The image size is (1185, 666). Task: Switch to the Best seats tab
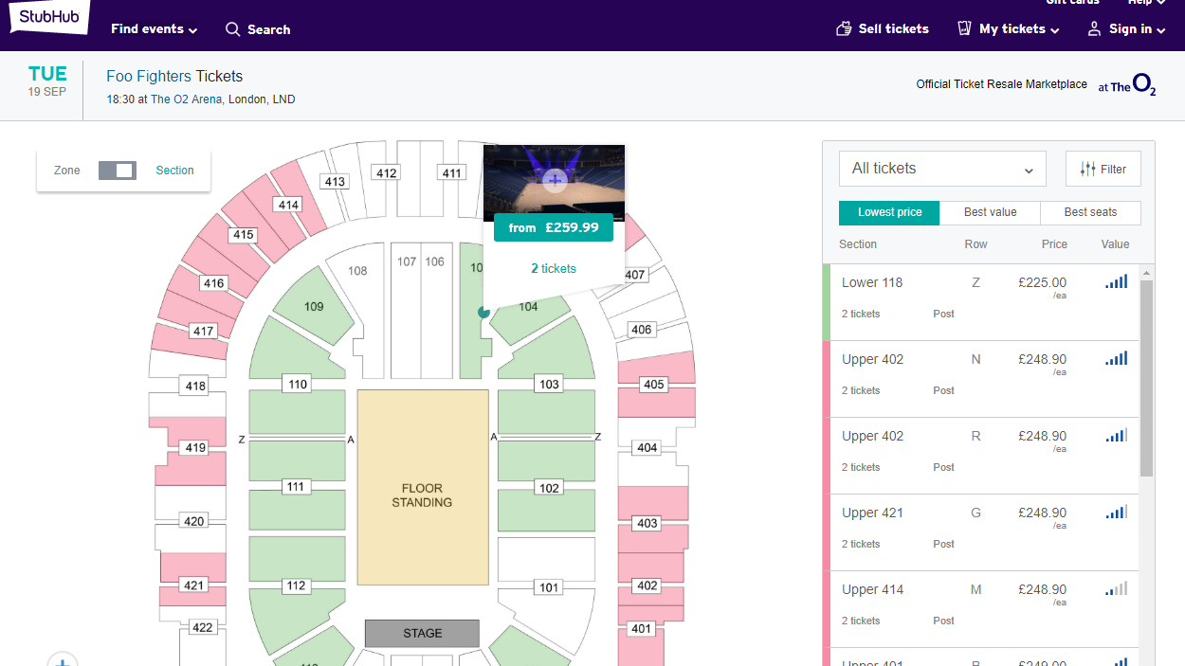pyautogui.click(x=1090, y=212)
